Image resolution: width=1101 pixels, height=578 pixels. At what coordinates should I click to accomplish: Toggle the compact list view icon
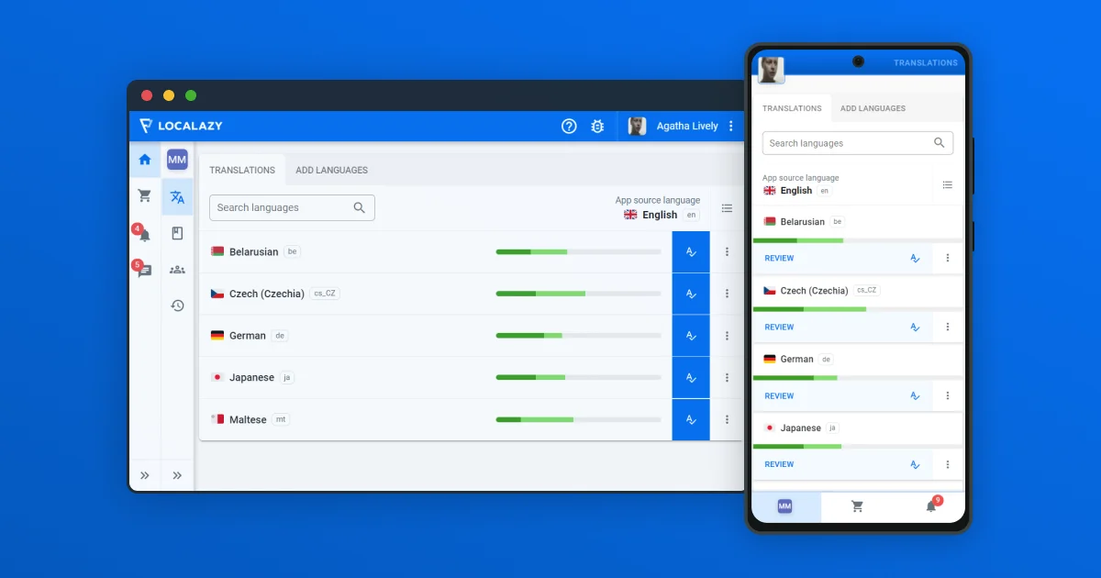(727, 207)
